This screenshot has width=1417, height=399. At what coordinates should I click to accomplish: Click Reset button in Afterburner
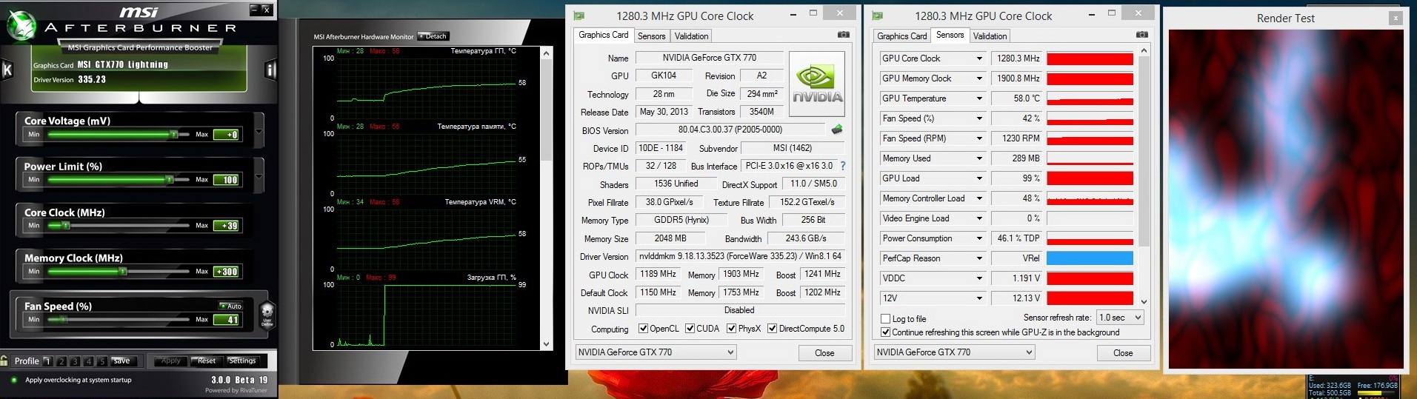click(x=207, y=361)
